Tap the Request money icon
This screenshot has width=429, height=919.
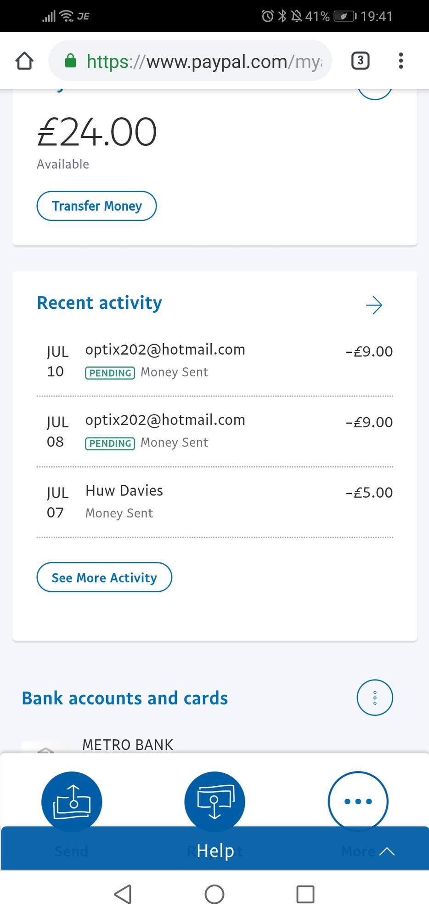point(214,801)
